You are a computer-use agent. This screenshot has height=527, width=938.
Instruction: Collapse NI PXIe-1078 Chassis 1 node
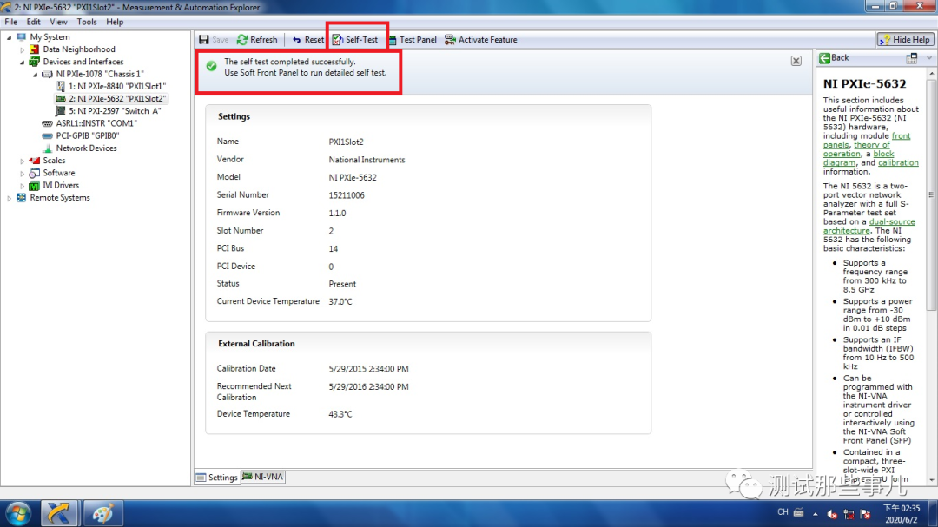pos(35,74)
